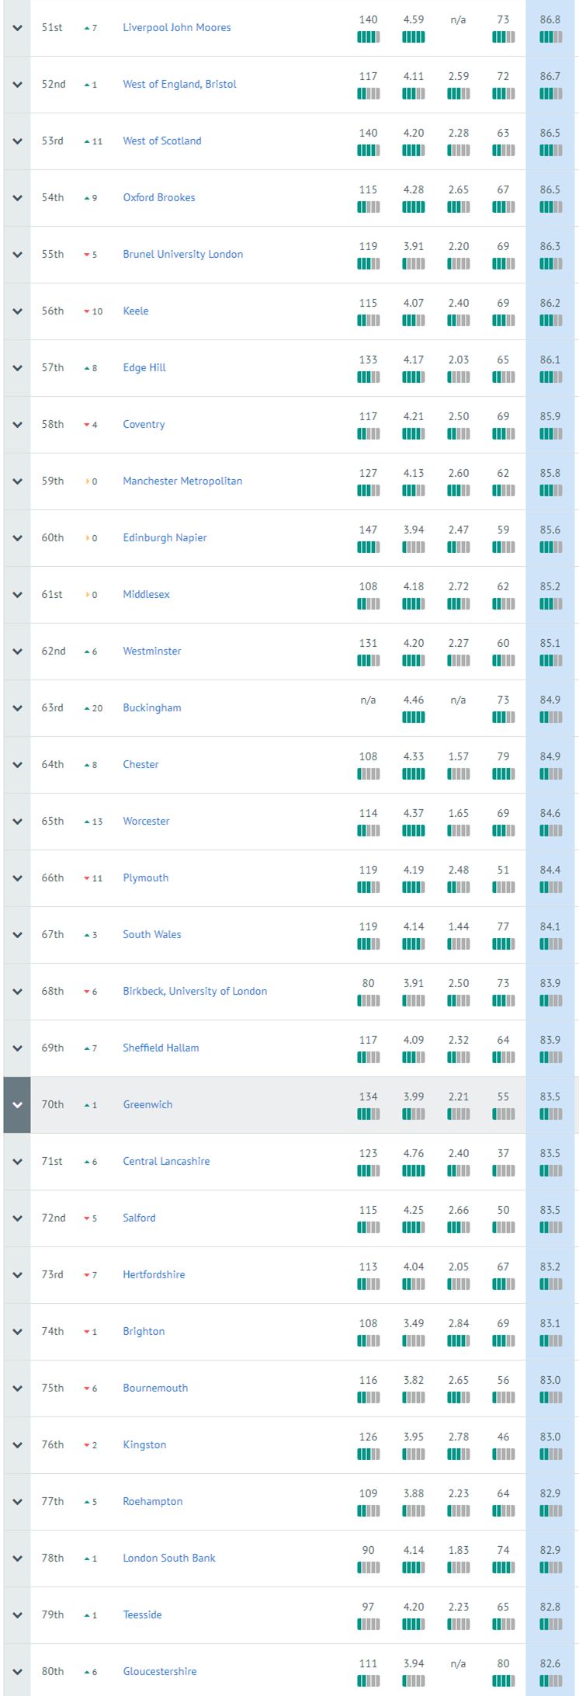Click the orange no-change marker for Middlesex
The image size is (579, 1696).
coord(92,595)
